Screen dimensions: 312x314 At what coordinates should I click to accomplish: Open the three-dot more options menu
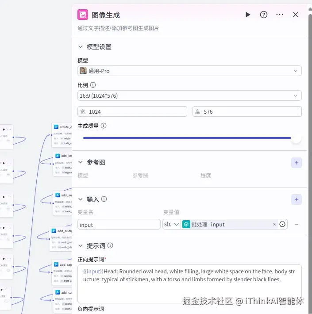(x=280, y=15)
